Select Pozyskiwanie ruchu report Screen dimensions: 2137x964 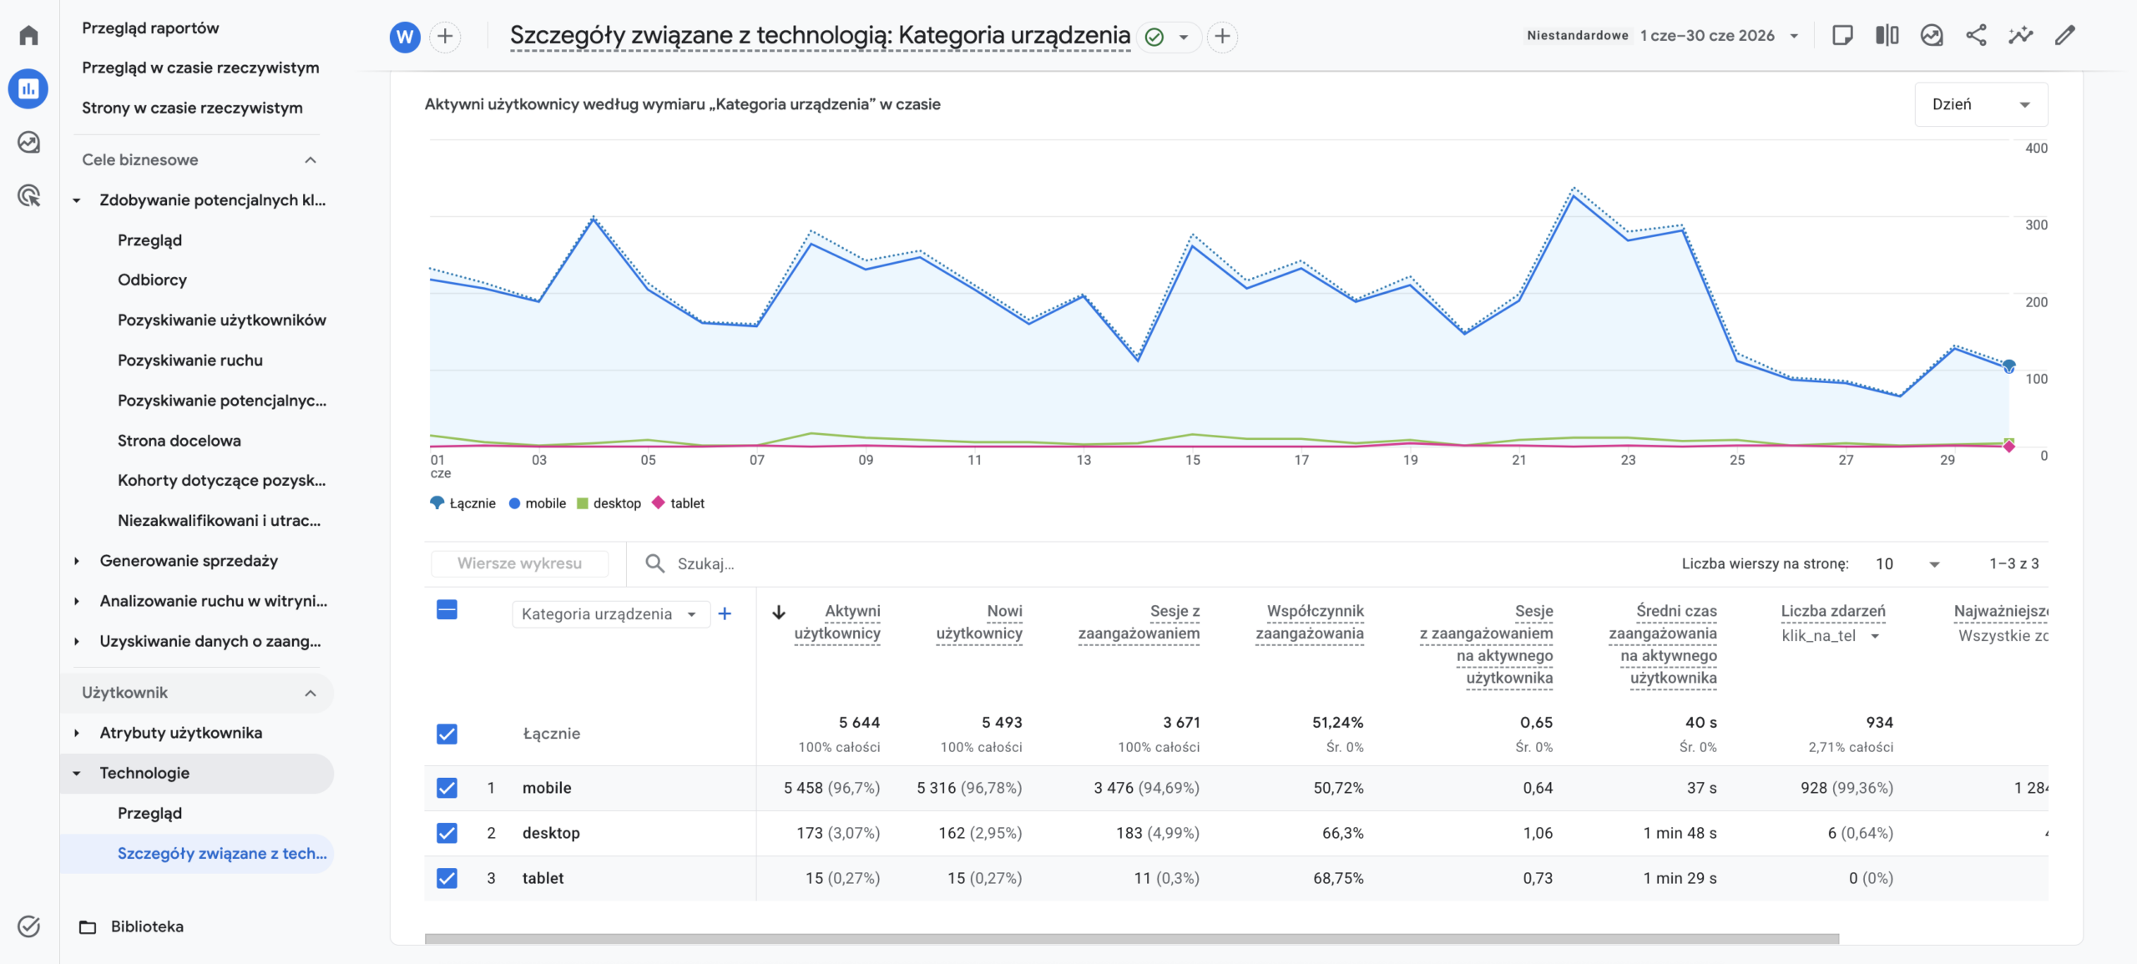pos(190,361)
